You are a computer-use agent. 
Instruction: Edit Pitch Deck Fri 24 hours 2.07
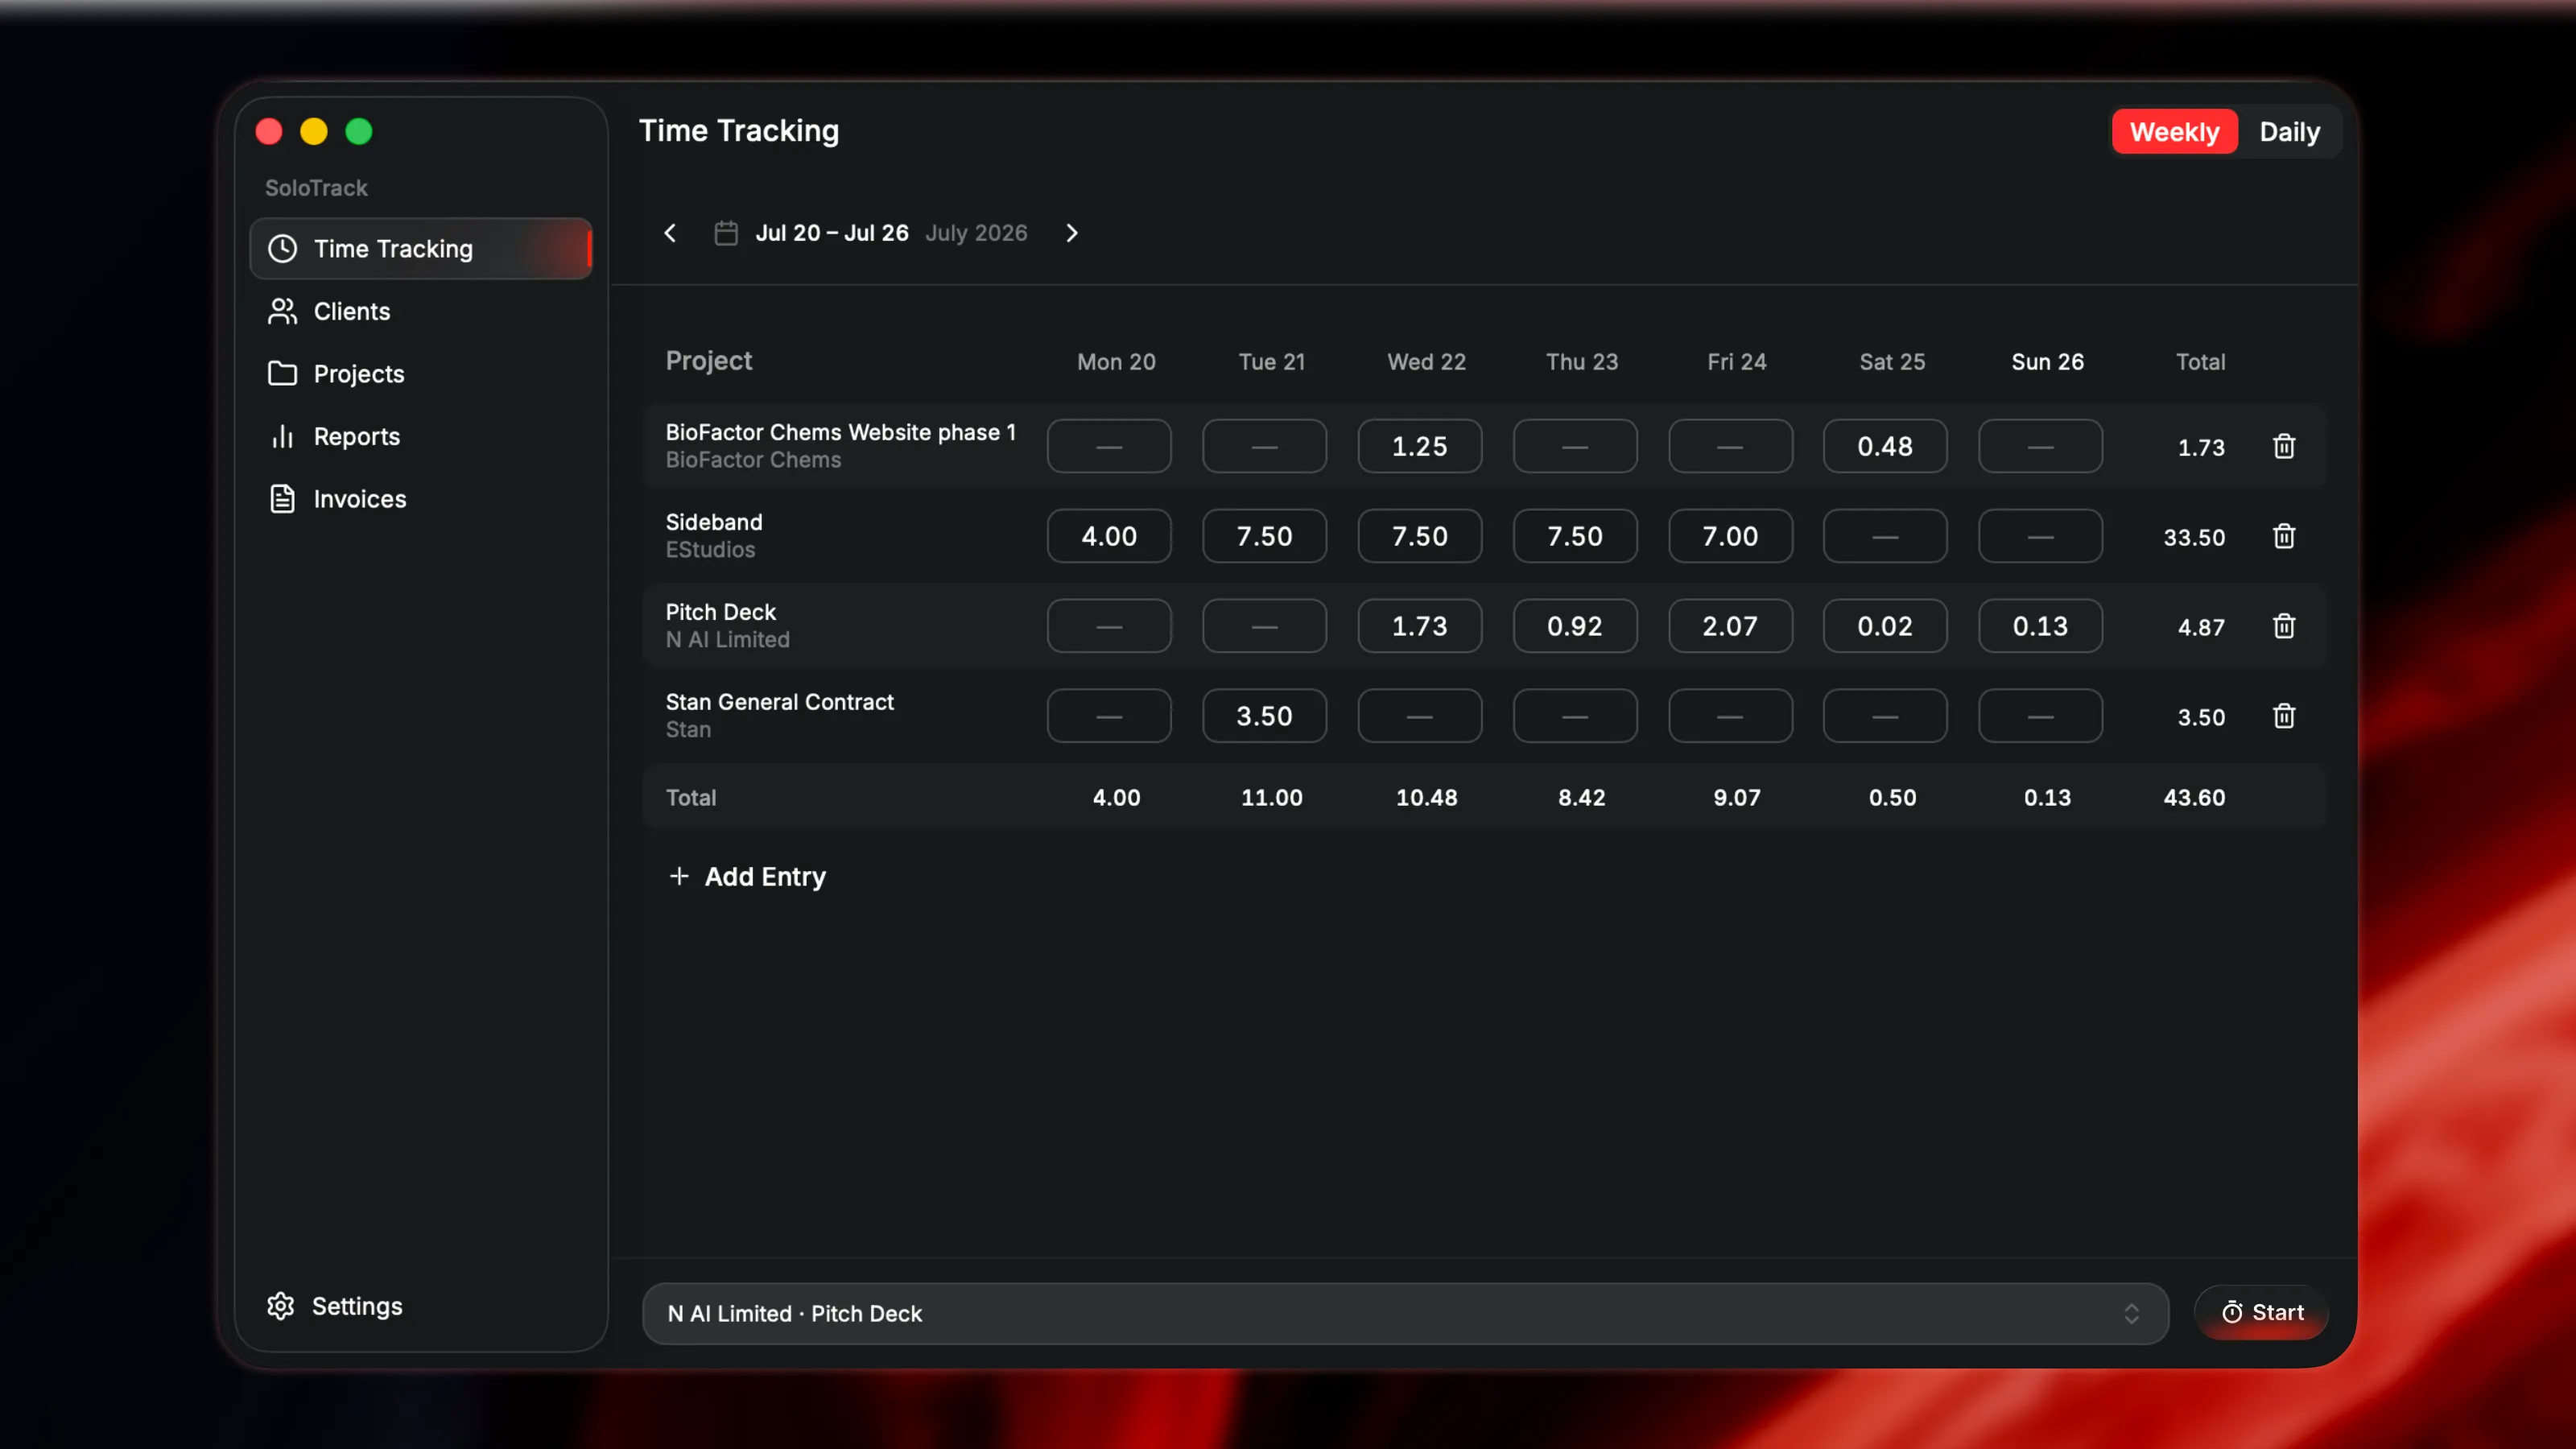(1730, 626)
